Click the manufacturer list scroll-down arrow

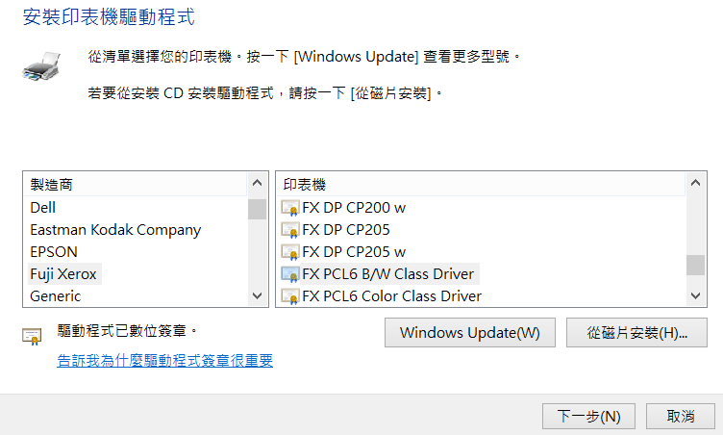(x=258, y=295)
